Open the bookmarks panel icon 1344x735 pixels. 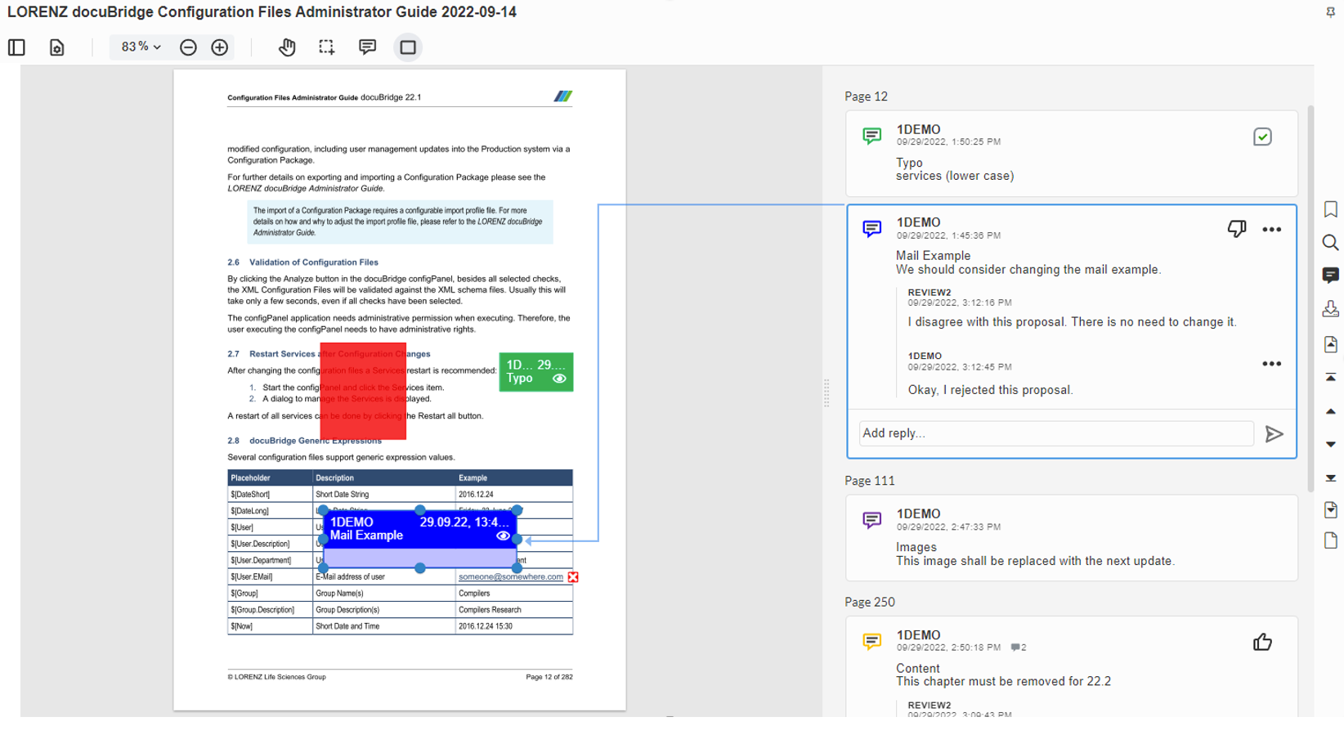pos(1331,209)
